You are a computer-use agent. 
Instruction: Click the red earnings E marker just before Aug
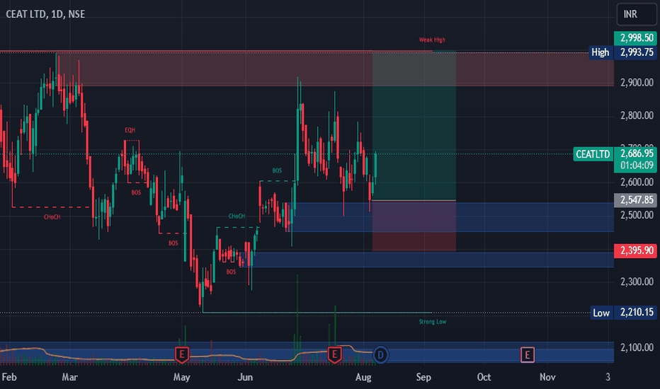point(335,354)
